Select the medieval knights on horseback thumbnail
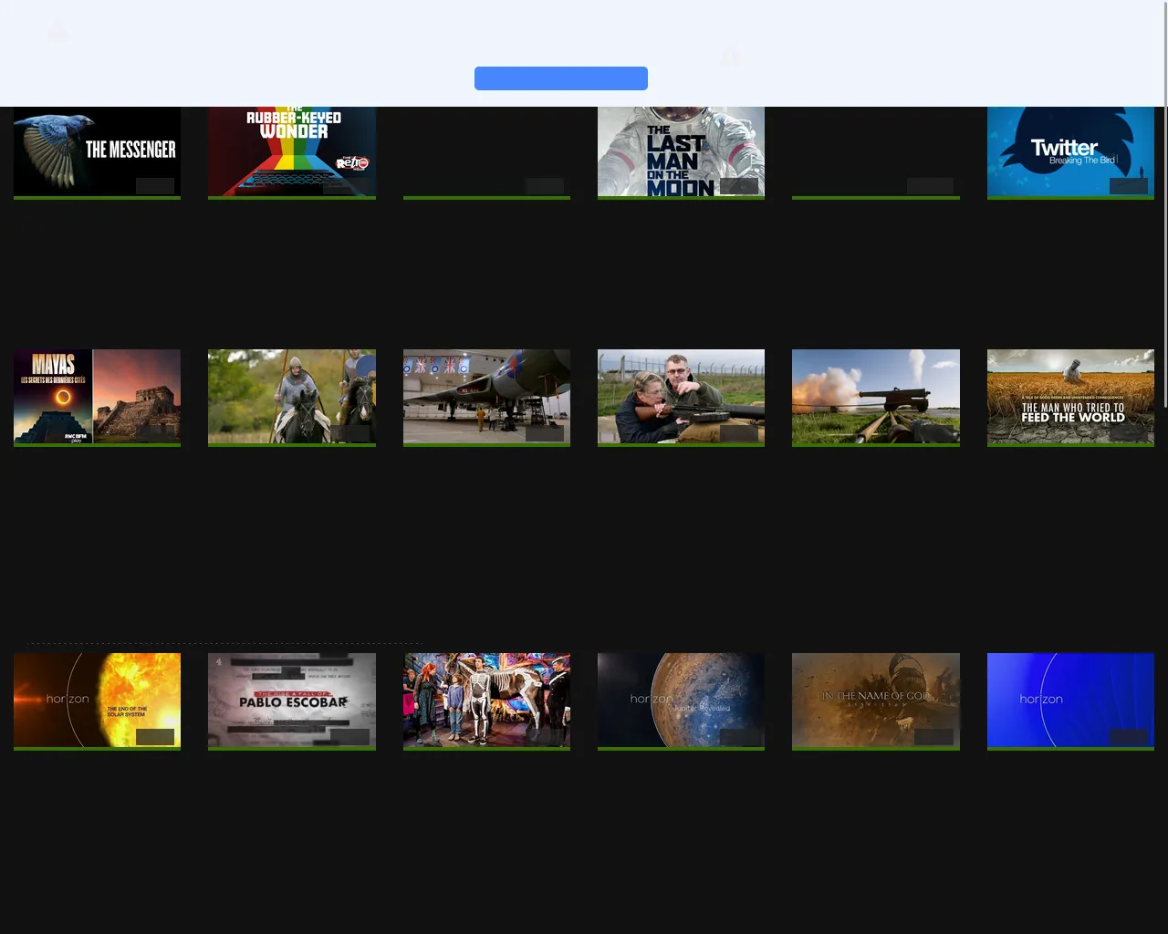 point(291,397)
